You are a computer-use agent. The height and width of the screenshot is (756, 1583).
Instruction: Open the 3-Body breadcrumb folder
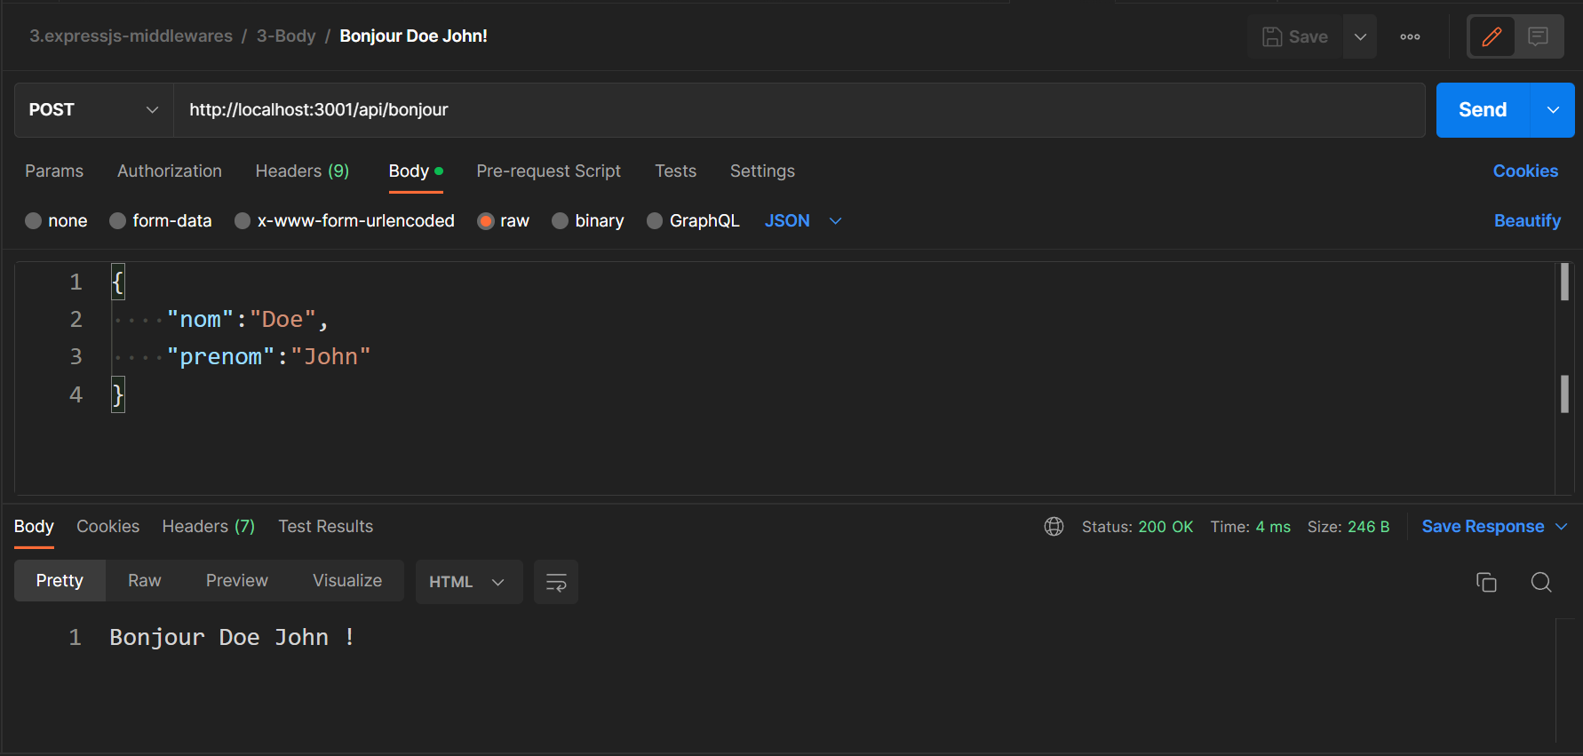click(x=286, y=36)
